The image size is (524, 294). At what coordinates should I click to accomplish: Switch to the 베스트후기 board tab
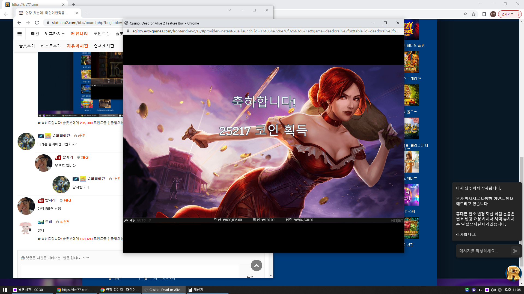click(x=51, y=46)
